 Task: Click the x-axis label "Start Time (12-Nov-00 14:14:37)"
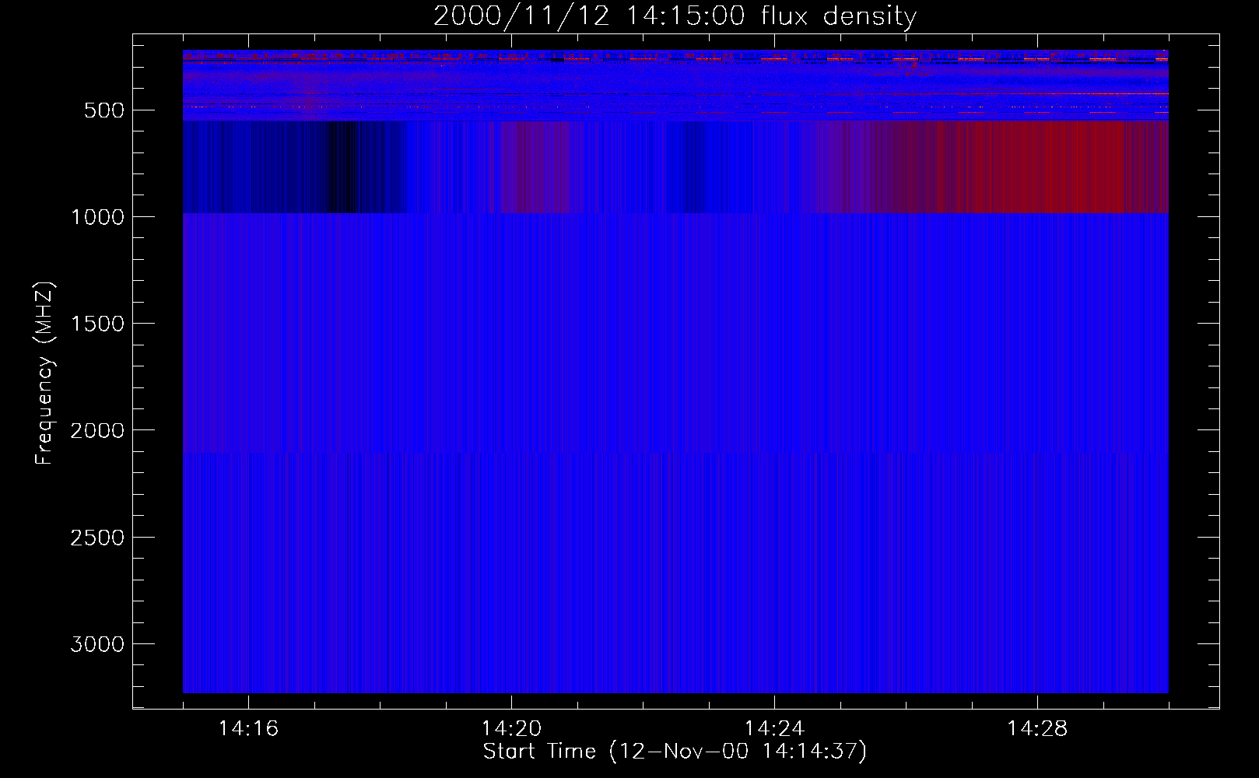[x=675, y=752]
